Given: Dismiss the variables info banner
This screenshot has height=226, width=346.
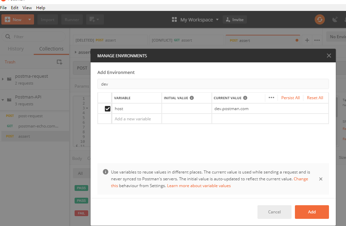Looking at the screenshot, I should (x=320, y=179).
